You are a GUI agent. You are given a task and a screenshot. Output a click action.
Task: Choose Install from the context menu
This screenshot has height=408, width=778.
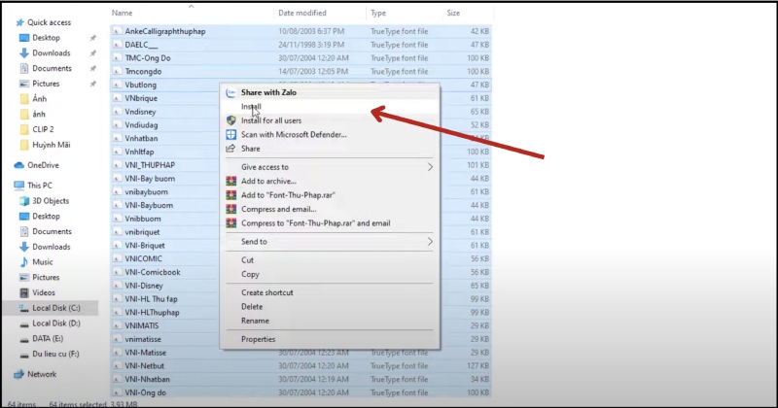[251, 107]
